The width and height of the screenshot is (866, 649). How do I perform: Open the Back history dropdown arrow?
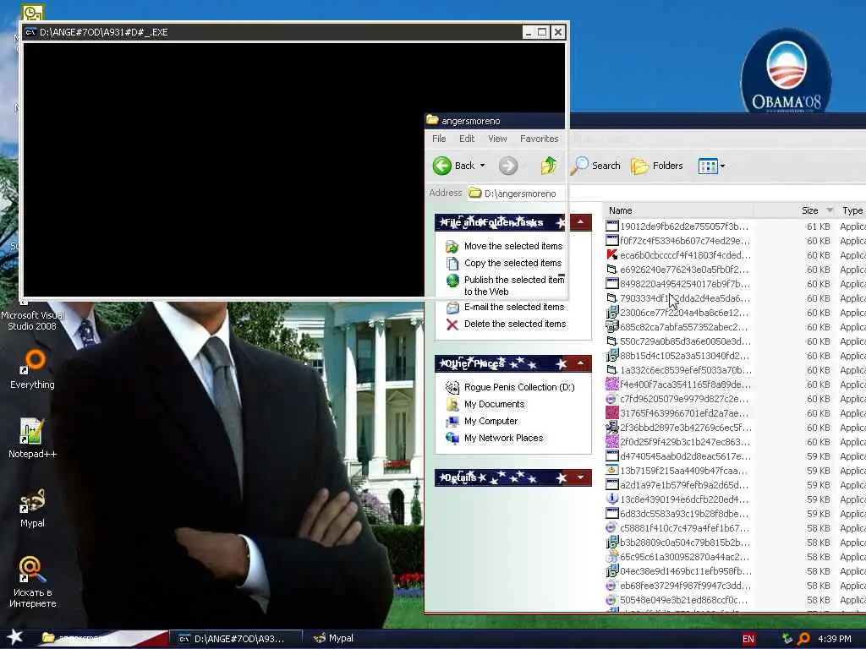(482, 166)
